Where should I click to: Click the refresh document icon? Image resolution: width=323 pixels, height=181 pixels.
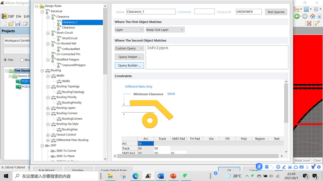(319, 16)
